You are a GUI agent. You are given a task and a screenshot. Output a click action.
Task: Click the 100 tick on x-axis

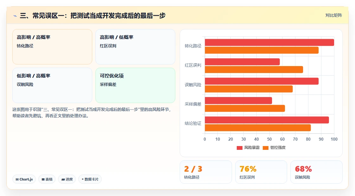[334, 139]
